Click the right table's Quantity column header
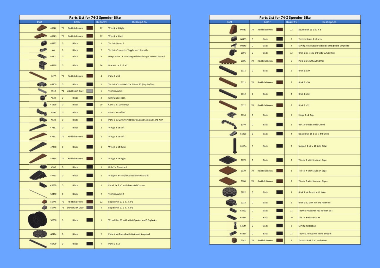Viewport: 380px width, 268px height. pyautogui.click(x=291, y=22)
